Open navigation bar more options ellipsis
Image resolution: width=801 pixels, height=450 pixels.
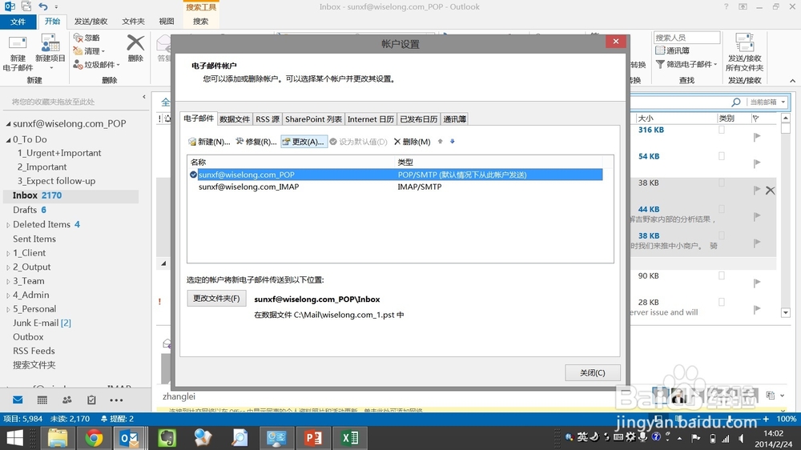pyautogui.click(x=116, y=400)
